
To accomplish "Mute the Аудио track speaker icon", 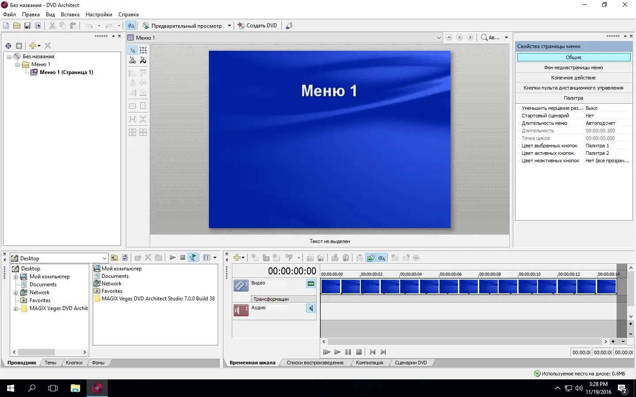I will click(x=311, y=308).
